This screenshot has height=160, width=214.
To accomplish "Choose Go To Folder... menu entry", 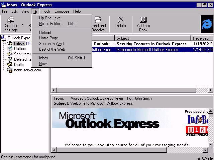I will pos(62,24).
